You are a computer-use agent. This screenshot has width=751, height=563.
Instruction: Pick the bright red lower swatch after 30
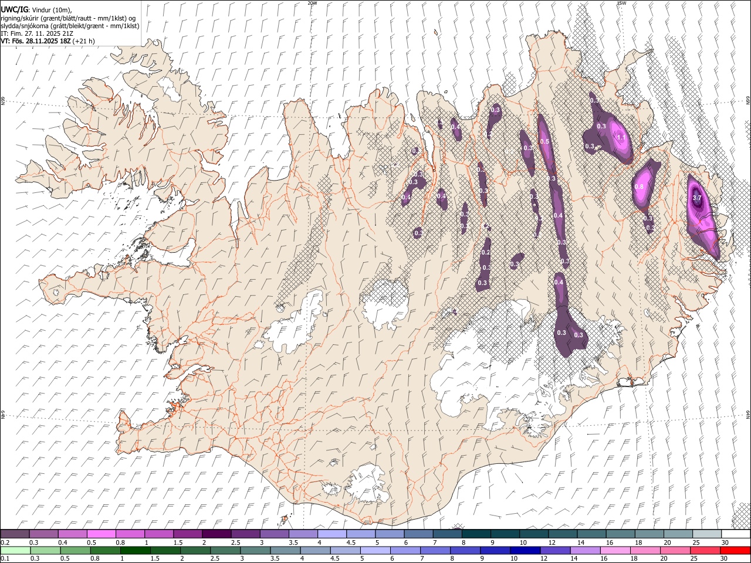pyautogui.click(x=735, y=550)
